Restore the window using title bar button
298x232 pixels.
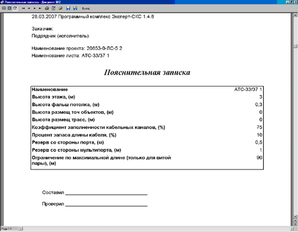291,2
